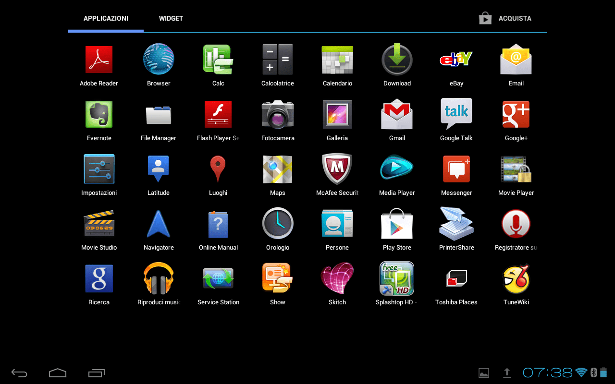Launch the Evernote app

[x=99, y=114]
